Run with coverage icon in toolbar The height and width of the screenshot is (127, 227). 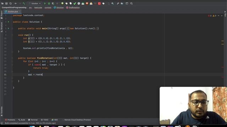[x=53, y=4]
